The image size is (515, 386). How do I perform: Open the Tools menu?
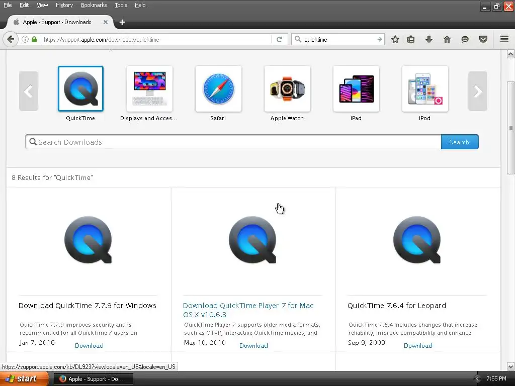pos(121,5)
